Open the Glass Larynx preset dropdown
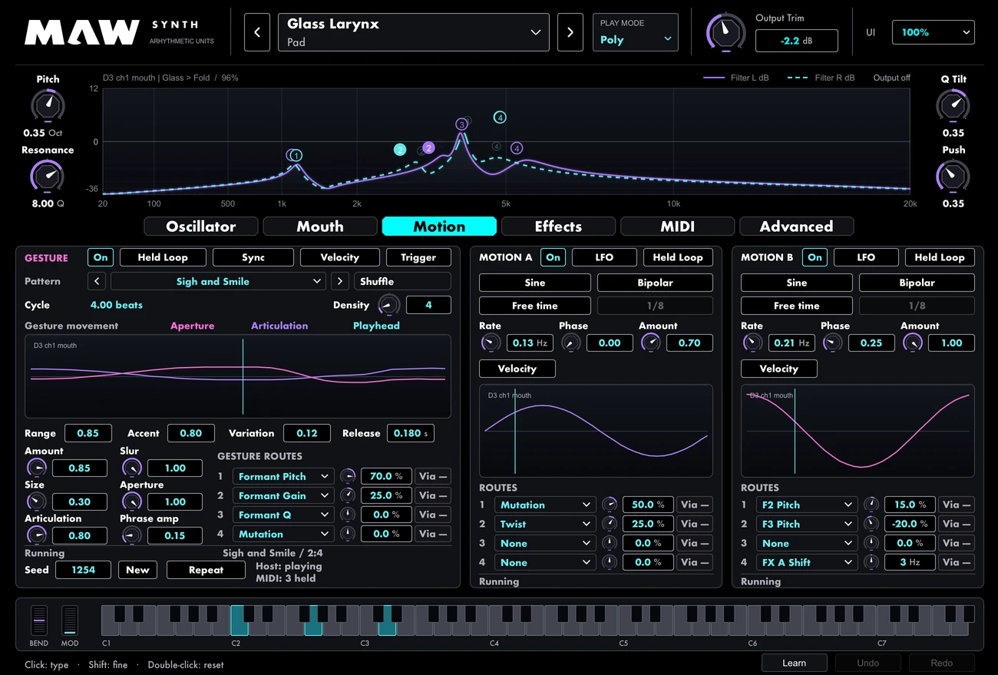The image size is (998, 675). [413, 32]
